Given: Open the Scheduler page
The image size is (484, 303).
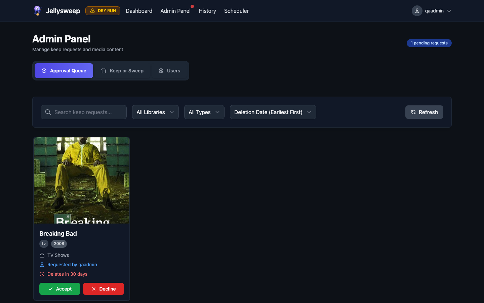Looking at the screenshot, I should pos(237,11).
